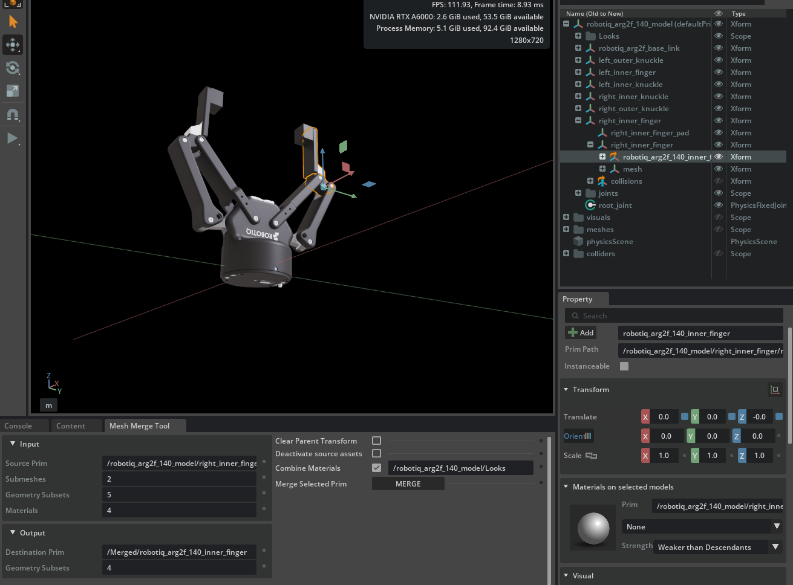Click the Add button in Property panel
This screenshot has height=585, width=793.
581,333
